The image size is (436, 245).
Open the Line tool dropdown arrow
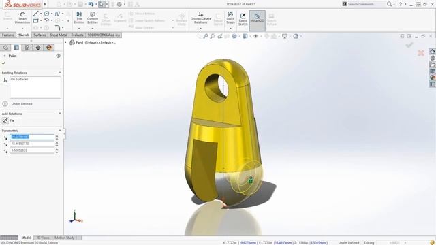41,14
